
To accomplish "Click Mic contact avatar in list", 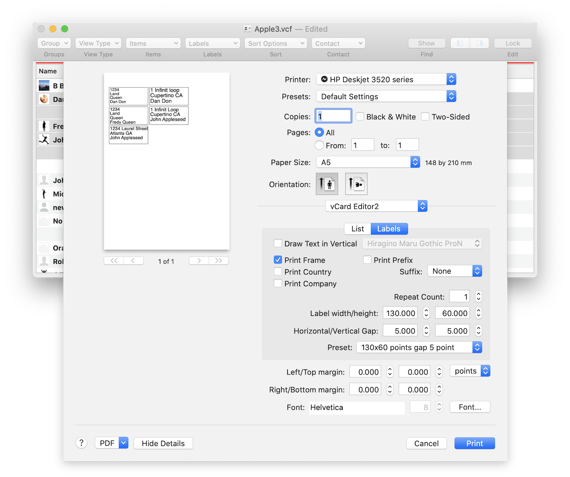I will [44, 193].
